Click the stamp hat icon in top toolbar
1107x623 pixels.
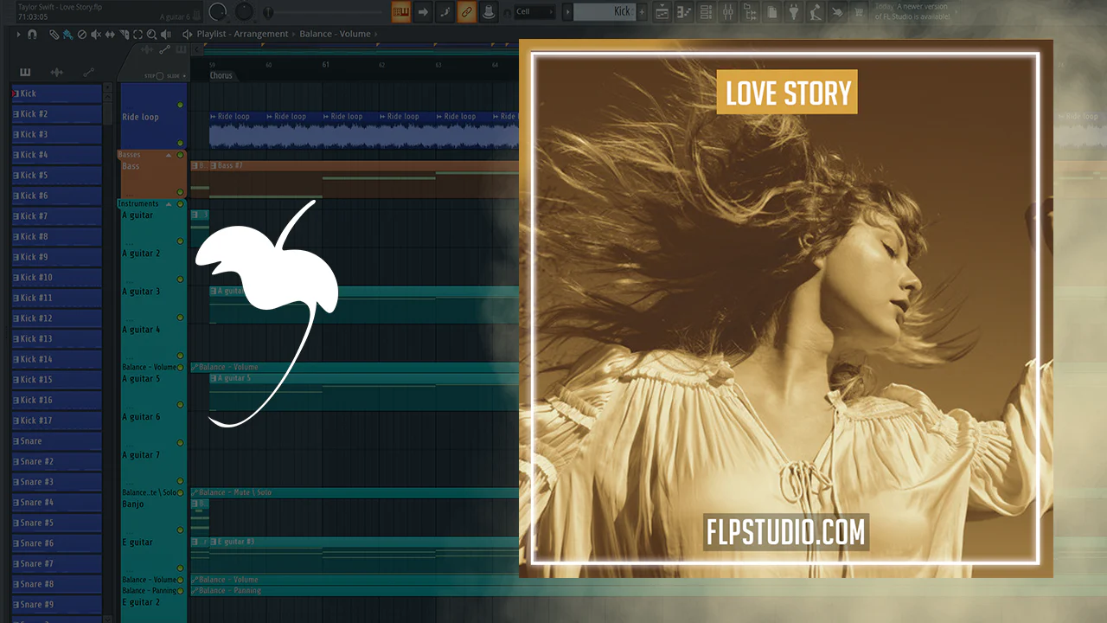[x=489, y=12]
